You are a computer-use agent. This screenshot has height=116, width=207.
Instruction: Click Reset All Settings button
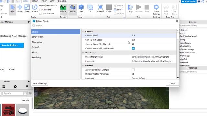[40, 83]
